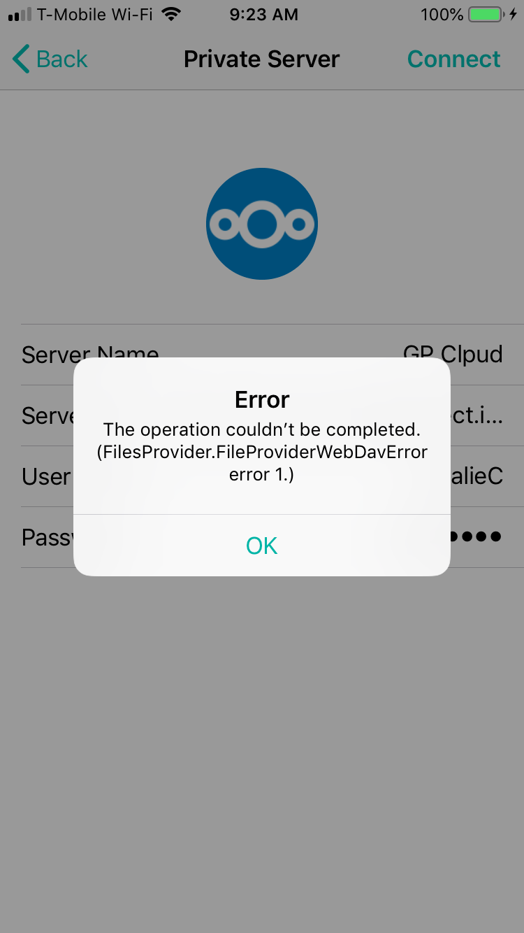Tap the Wi-Fi status icon
The width and height of the screenshot is (524, 933).
170,14
